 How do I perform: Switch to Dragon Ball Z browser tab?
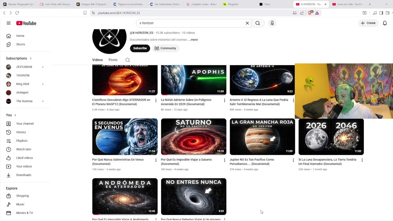91,4
